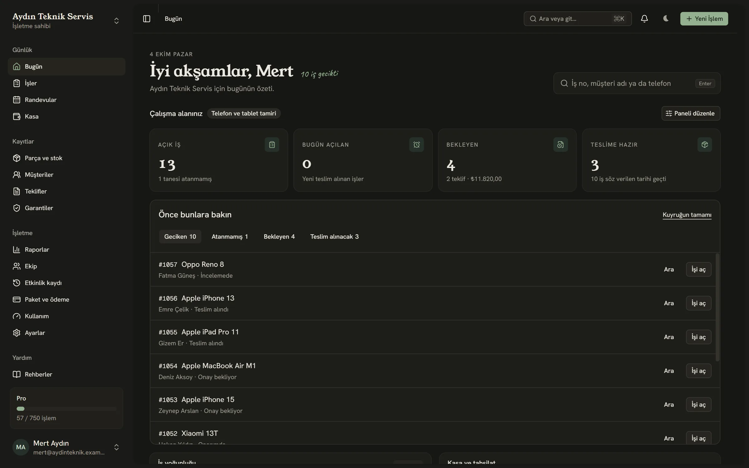Expand the Aydın Teknik Servis workspace switcher
The image size is (749, 468).
116,21
